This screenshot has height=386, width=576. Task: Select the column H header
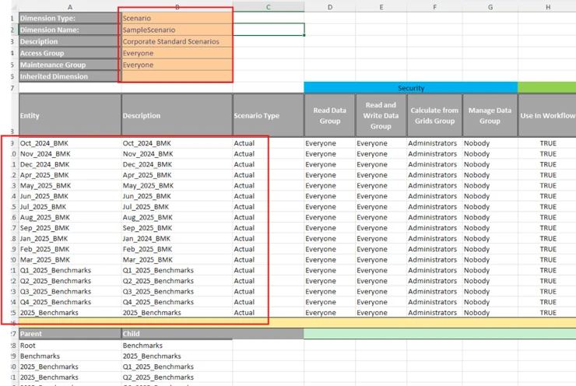pyautogui.click(x=547, y=6)
